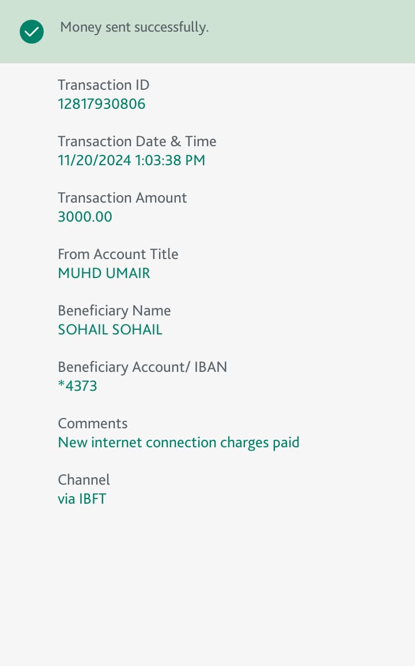Click the green success checkmark icon

[x=32, y=32]
